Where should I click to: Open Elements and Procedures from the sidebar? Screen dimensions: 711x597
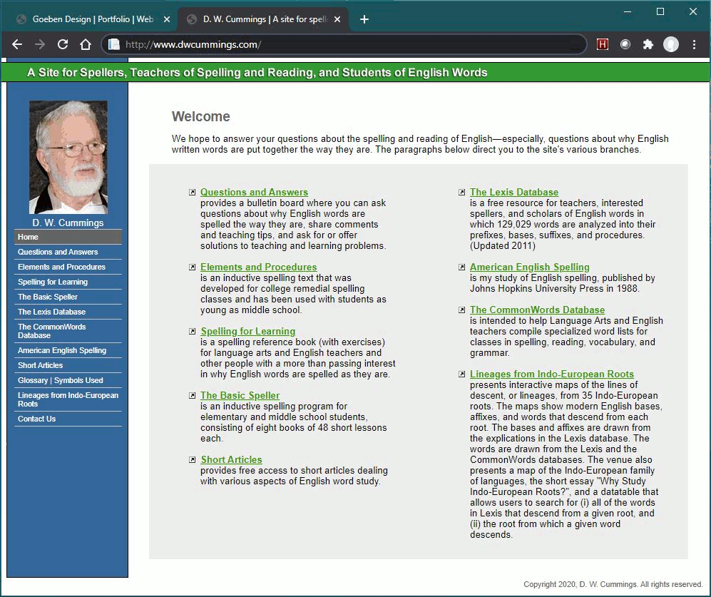coord(68,267)
